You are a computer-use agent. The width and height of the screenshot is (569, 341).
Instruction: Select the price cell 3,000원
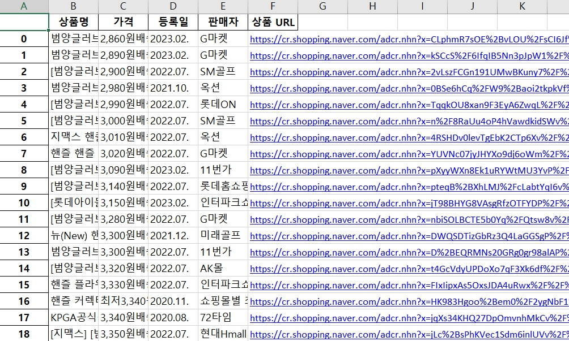tap(123, 120)
